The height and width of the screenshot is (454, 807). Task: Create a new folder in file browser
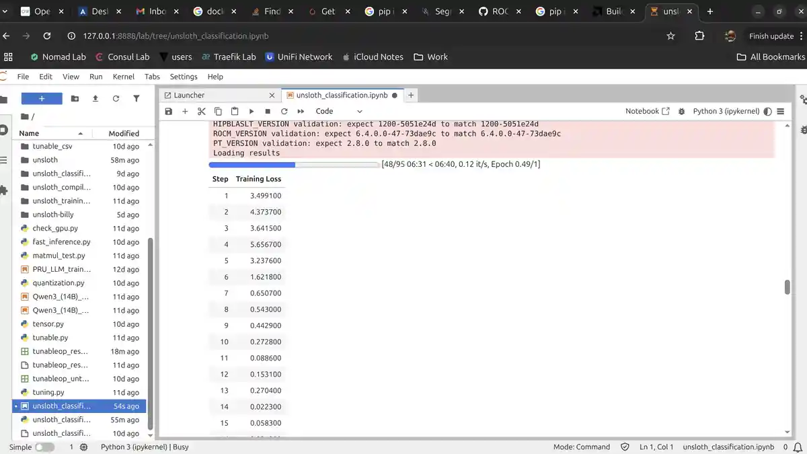[75, 99]
